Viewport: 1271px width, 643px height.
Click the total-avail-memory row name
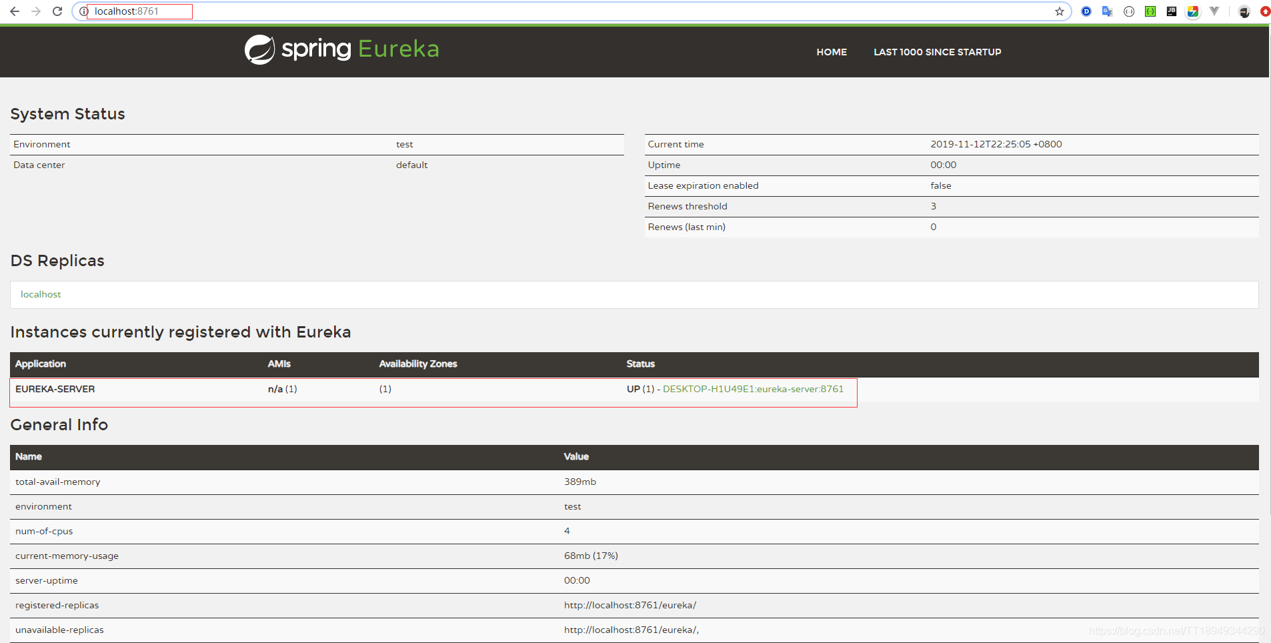tap(58, 482)
